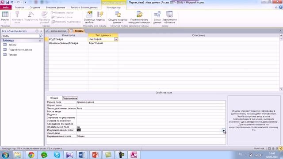Click the Формат поля property box
The width and height of the screenshot is (283, 159).
(x=151, y=105)
